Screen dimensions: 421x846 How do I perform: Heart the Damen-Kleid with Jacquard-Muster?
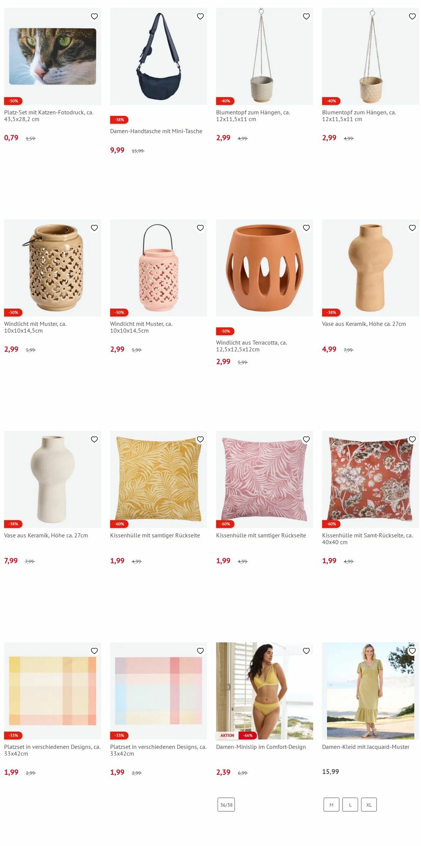click(x=412, y=651)
